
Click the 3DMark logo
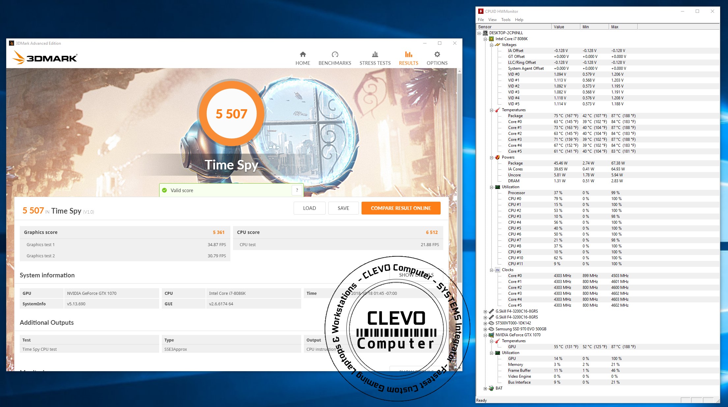(x=45, y=58)
